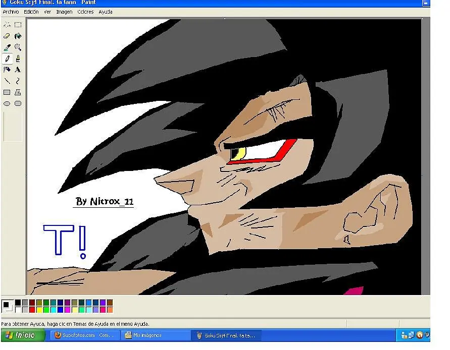Switch to the Mis imágenes taskbar button
450x350 pixels.
tap(155, 335)
